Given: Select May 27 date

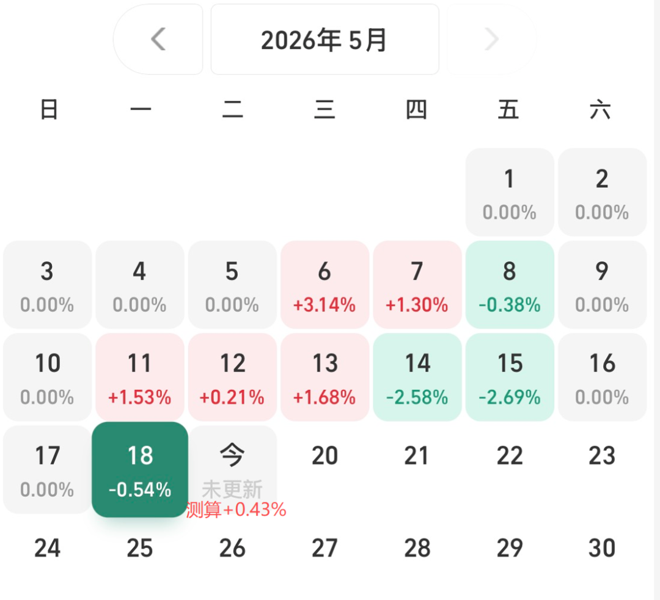Looking at the screenshot, I should point(325,548).
